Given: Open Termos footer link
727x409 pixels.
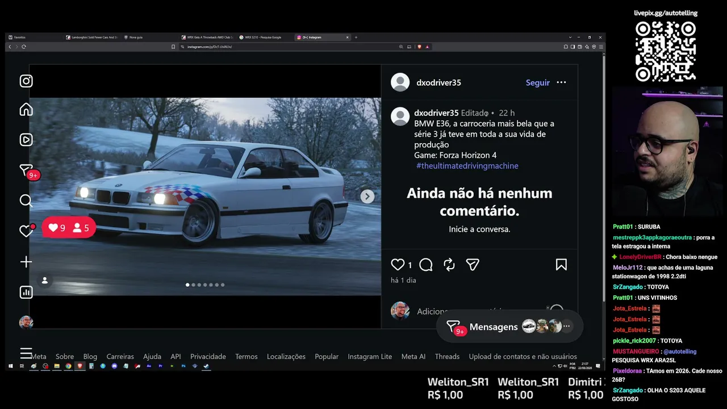Looking at the screenshot, I should tap(246, 357).
